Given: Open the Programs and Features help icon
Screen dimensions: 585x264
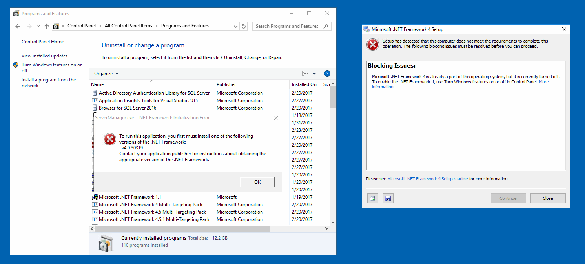Looking at the screenshot, I should [327, 74].
